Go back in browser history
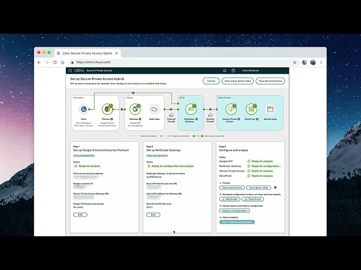 click(39, 62)
